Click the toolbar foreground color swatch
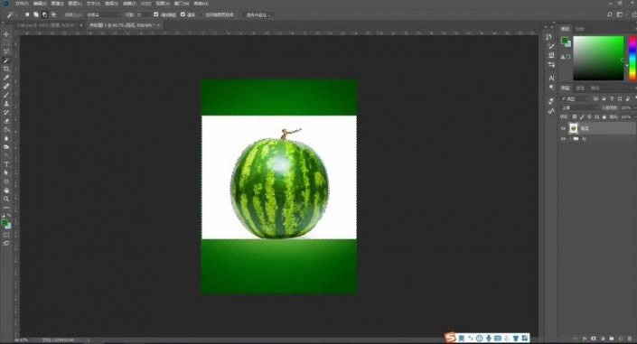This screenshot has height=344, width=637. click(x=5, y=223)
